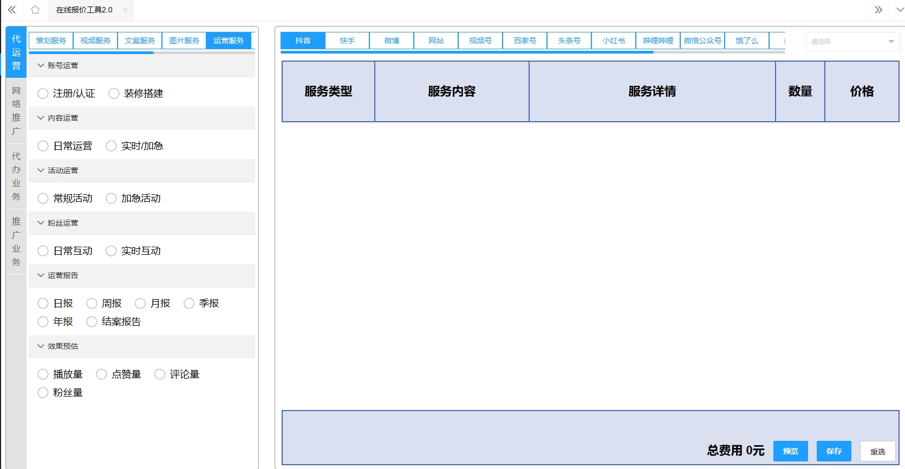Switch to the 快手 platform tab
Viewport: 905px width, 469px height.
[x=347, y=41]
